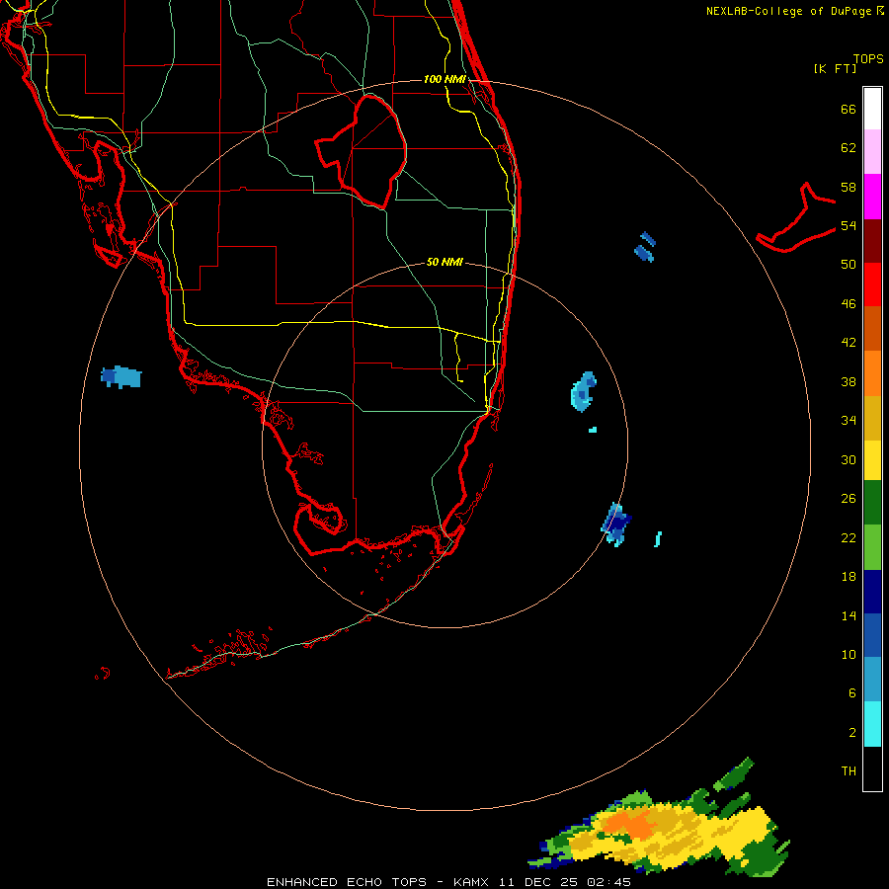889x889 pixels.
Task: Select the yellow swatch between 34 and 30
Action: click(872, 460)
